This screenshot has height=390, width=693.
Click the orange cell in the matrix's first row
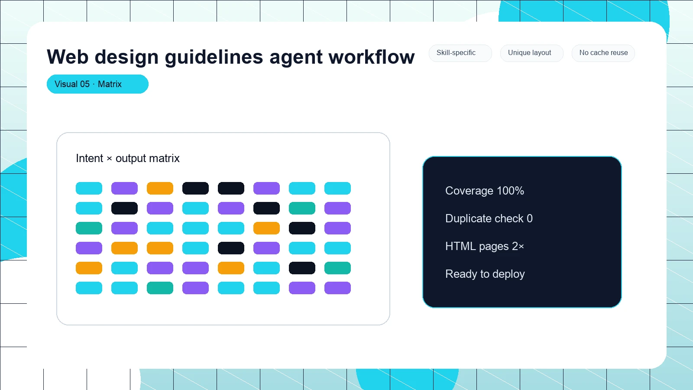tap(160, 188)
